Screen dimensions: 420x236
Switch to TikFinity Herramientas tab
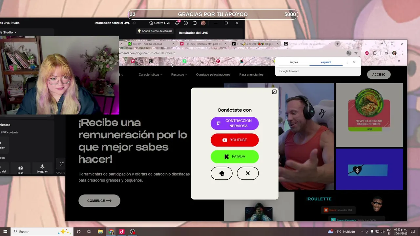(x=203, y=44)
